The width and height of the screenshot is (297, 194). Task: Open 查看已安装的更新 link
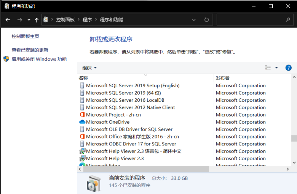30,50
